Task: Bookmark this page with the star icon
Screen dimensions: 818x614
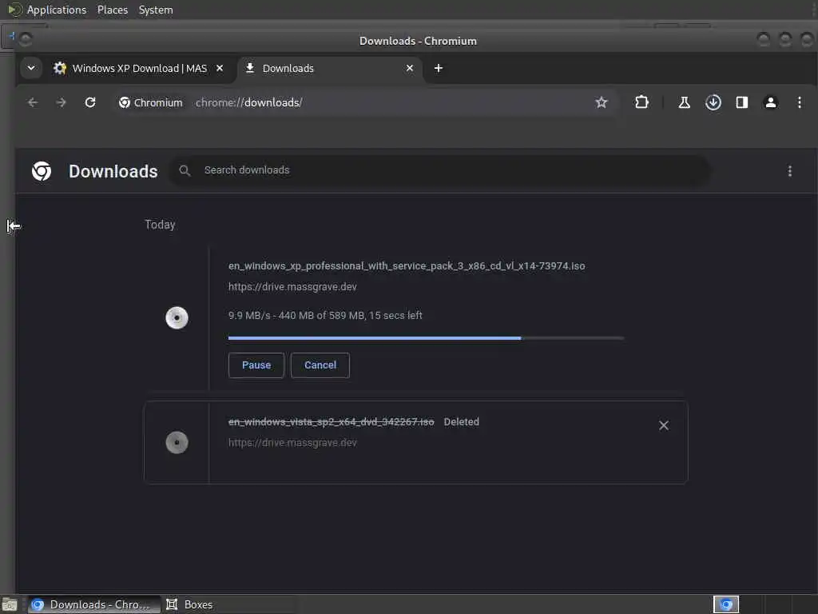Action: pos(602,102)
